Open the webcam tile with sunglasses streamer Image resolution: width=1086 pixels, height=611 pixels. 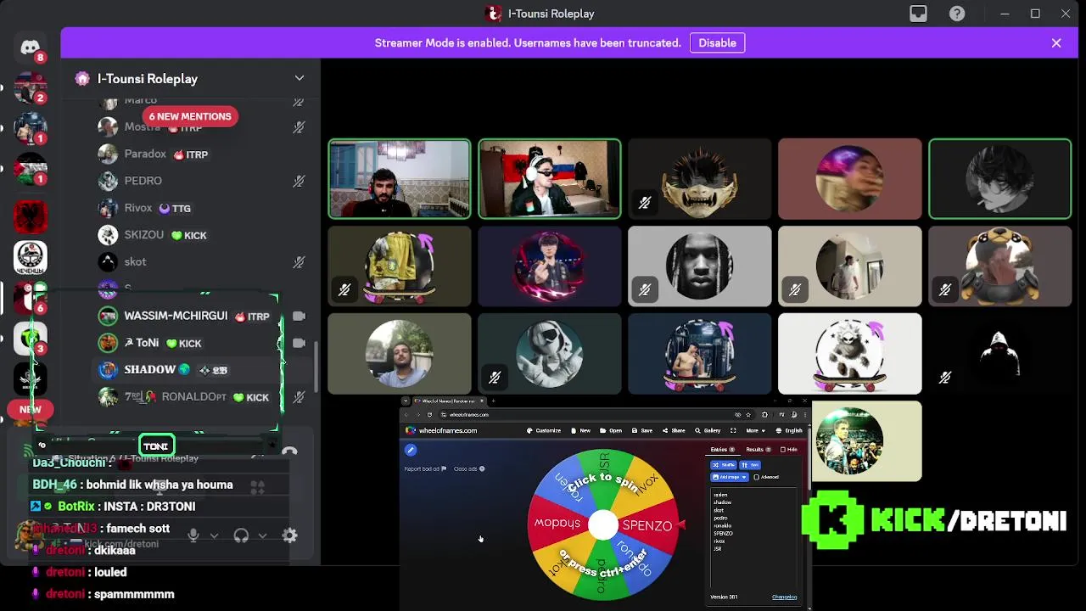[x=550, y=179]
